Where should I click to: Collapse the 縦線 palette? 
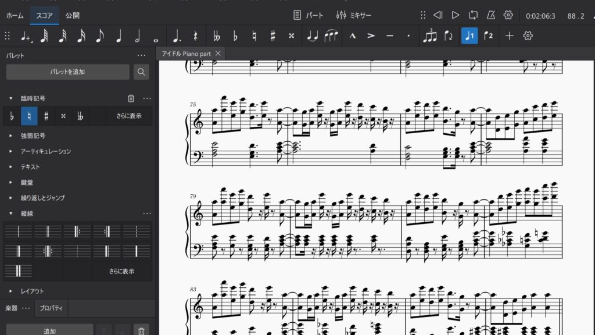coord(10,213)
